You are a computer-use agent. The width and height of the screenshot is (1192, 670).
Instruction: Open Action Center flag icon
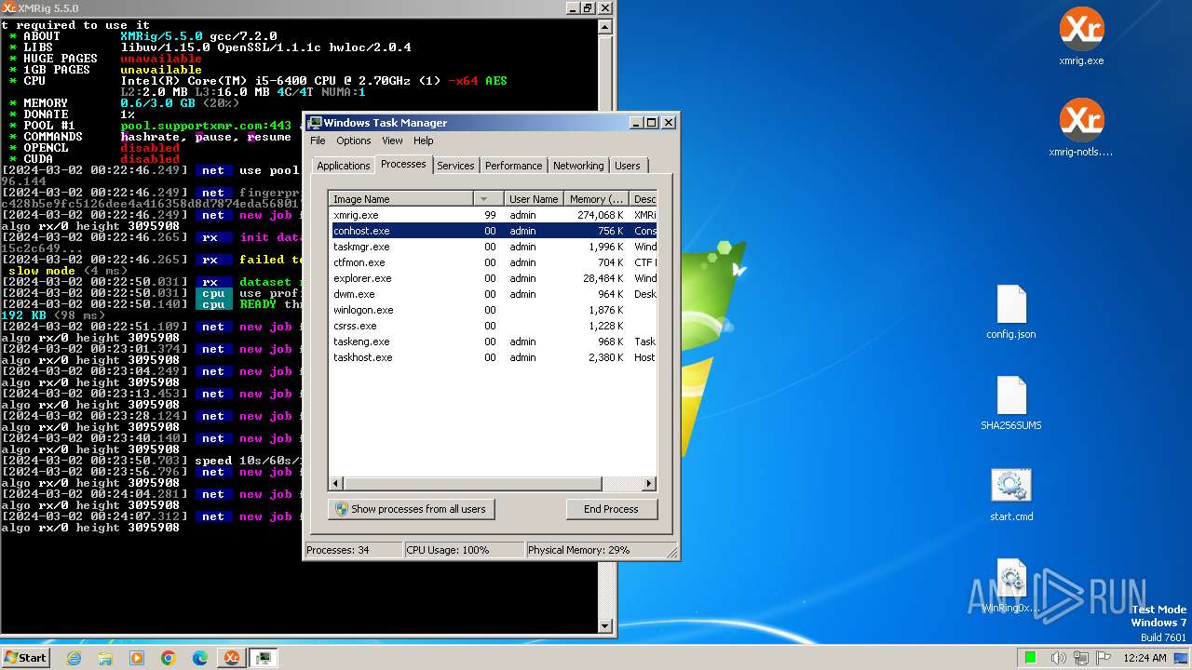1104,658
